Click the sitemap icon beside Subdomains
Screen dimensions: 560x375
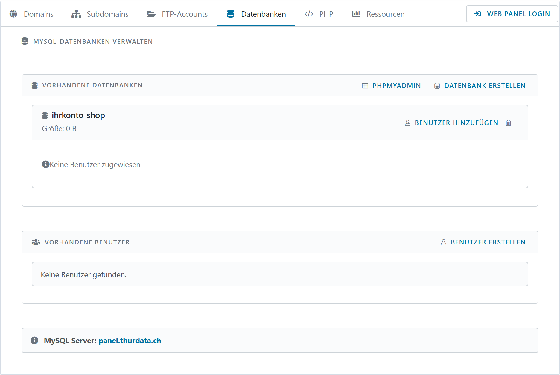[x=76, y=14]
